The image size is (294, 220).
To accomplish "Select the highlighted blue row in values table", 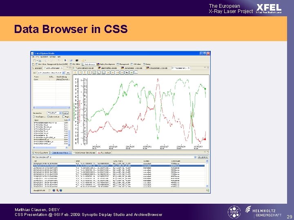I will 119,165.
